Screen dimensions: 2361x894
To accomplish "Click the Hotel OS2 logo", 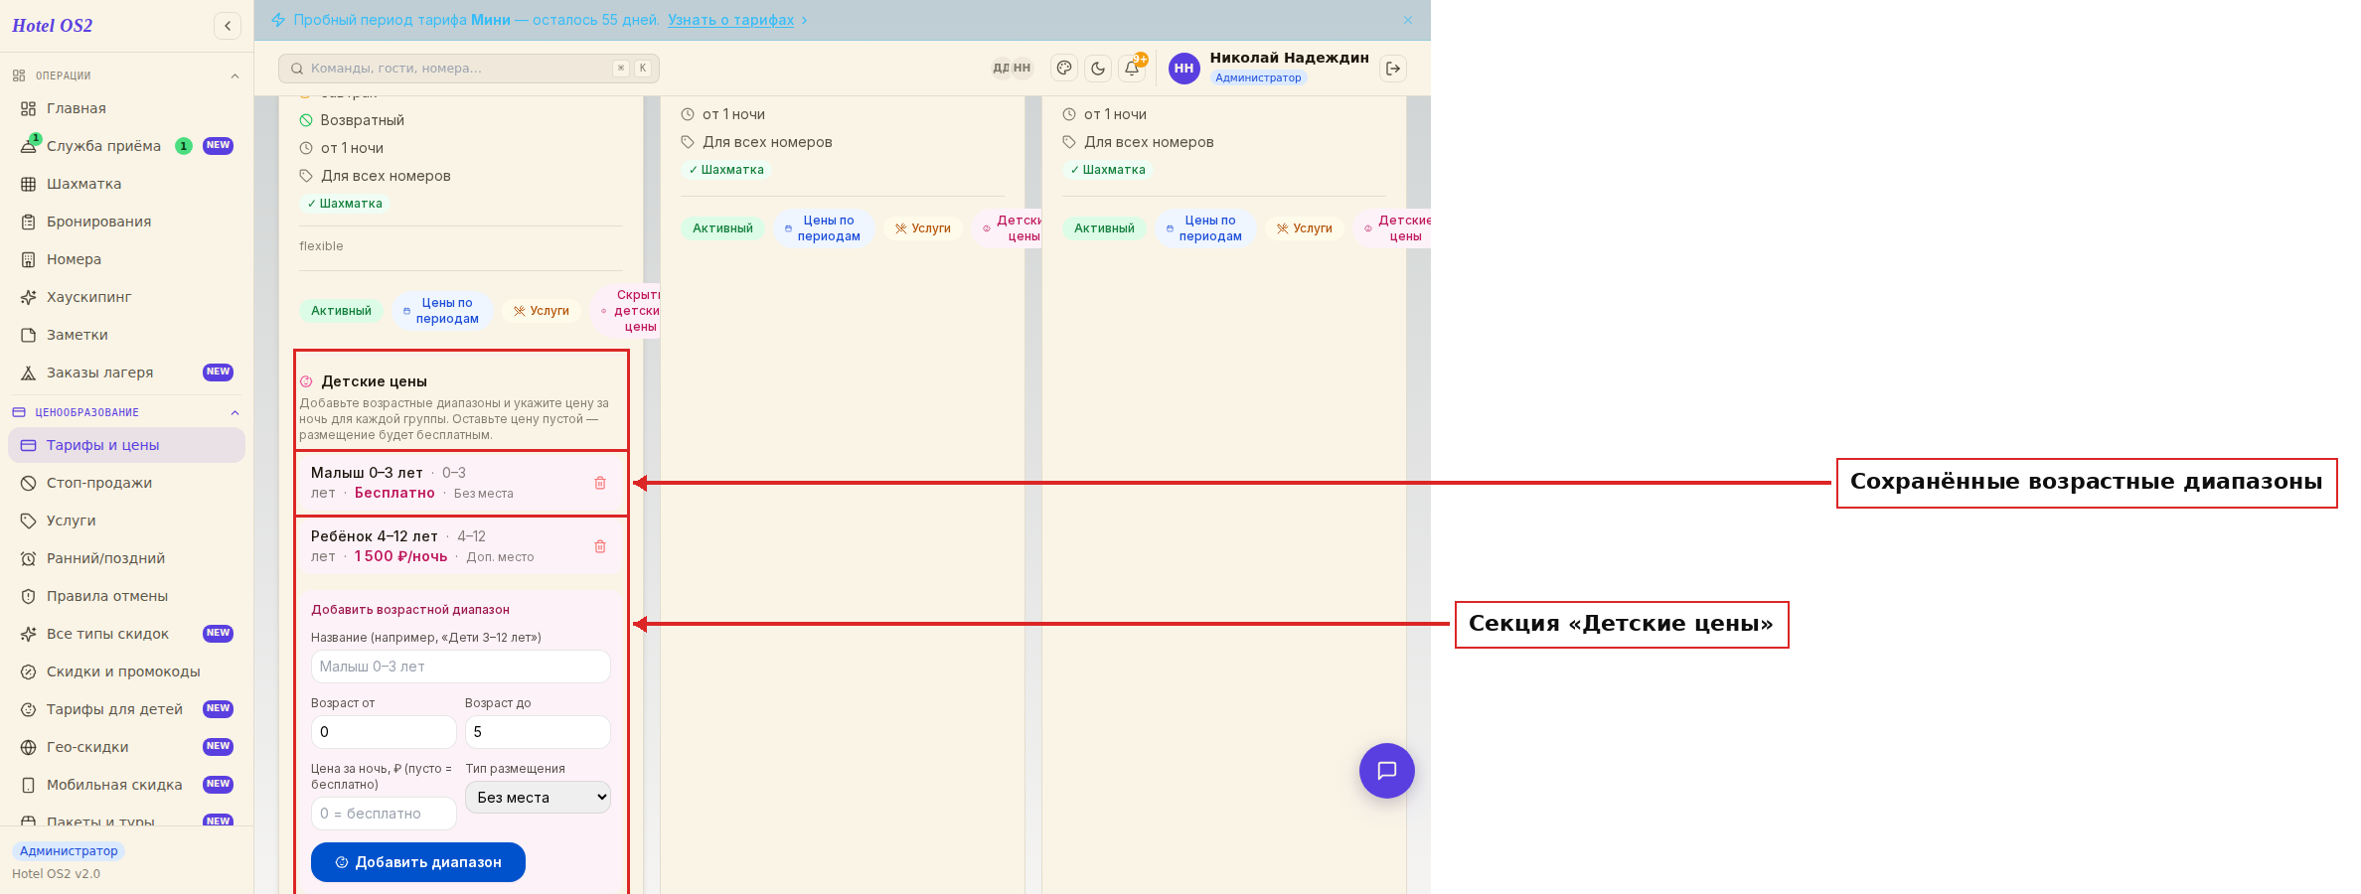I will pyautogui.click(x=53, y=26).
